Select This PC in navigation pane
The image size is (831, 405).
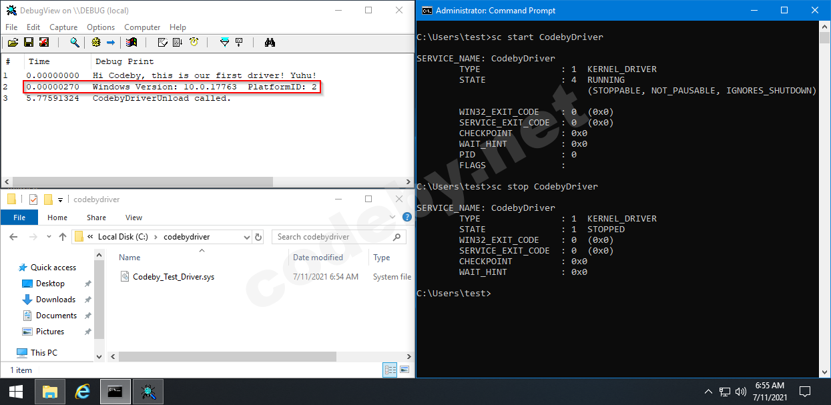(x=44, y=352)
